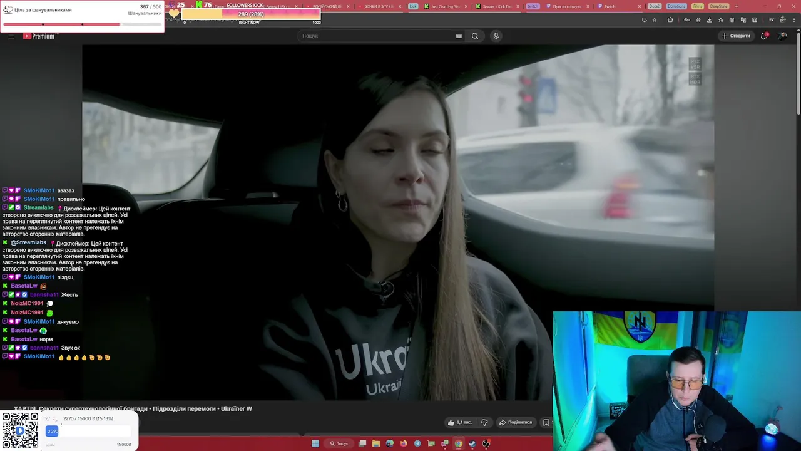Open browser profile avatar in toolbar

(x=783, y=19)
